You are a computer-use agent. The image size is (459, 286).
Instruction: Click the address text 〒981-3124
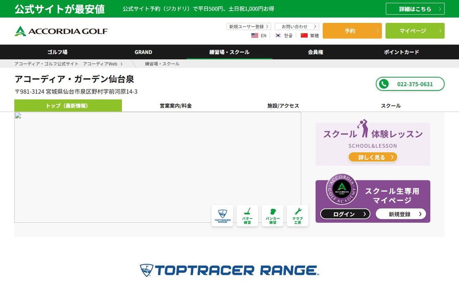click(x=76, y=92)
